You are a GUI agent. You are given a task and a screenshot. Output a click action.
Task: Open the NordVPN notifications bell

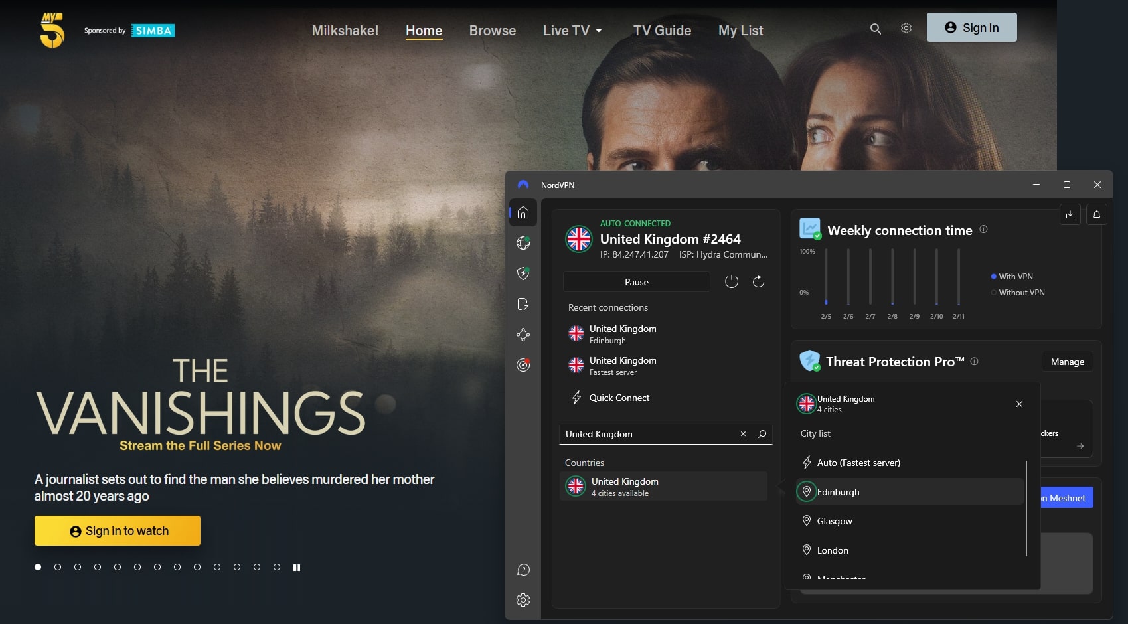tap(1097, 214)
